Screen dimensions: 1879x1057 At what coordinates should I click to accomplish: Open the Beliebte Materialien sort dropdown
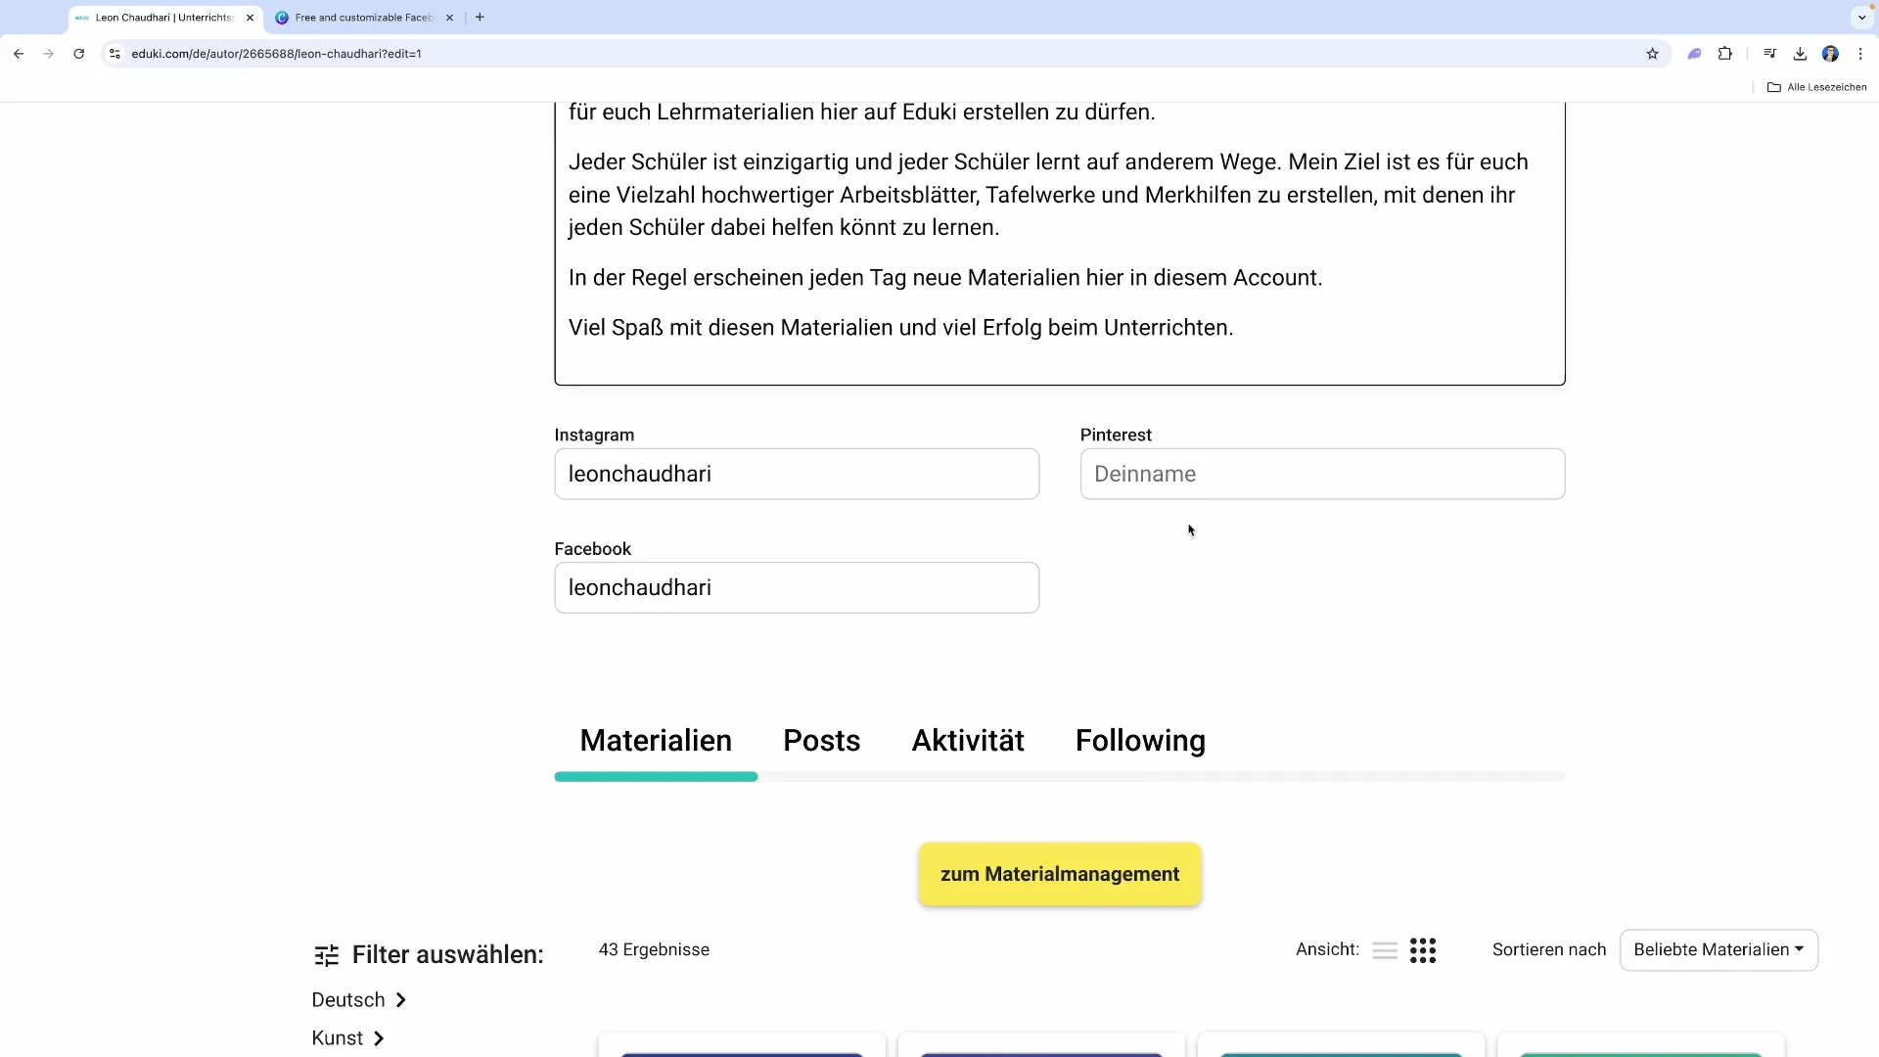point(1719,949)
